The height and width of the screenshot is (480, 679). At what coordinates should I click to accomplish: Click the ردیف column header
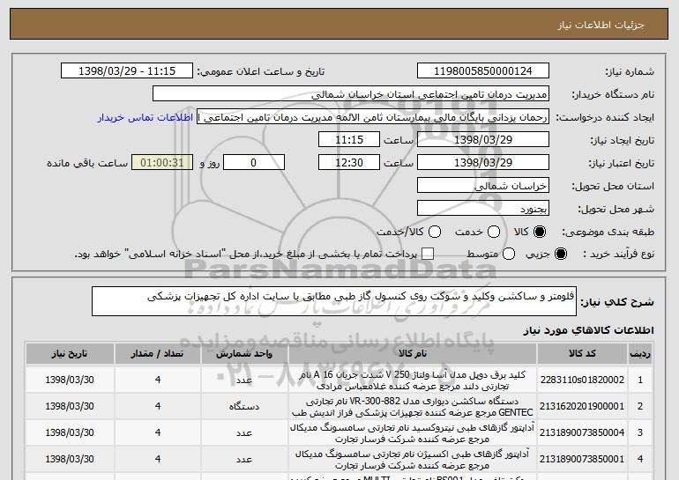pyautogui.click(x=640, y=354)
